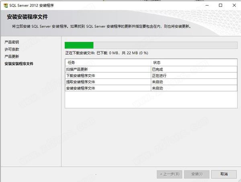Click the 取消 cancel button
This screenshot has width=241, height=182.
click(224, 174)
